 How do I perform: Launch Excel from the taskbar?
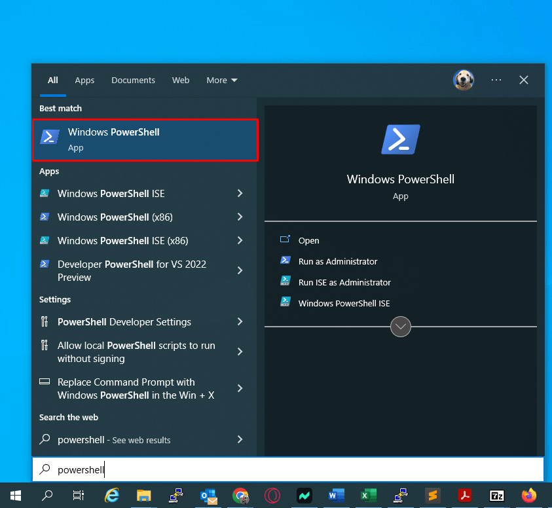pyautogui.click(x=368, y=496)
